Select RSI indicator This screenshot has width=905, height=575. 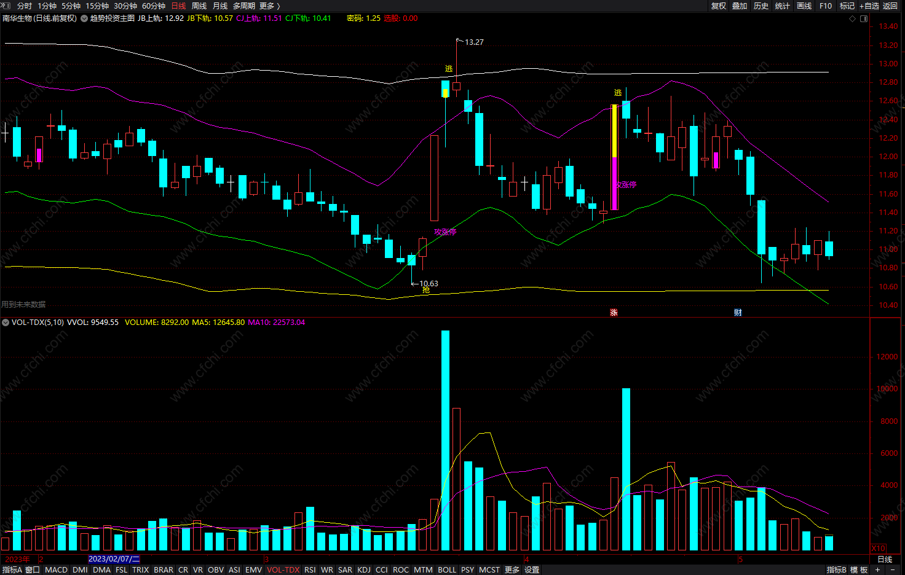coord(310,570)
